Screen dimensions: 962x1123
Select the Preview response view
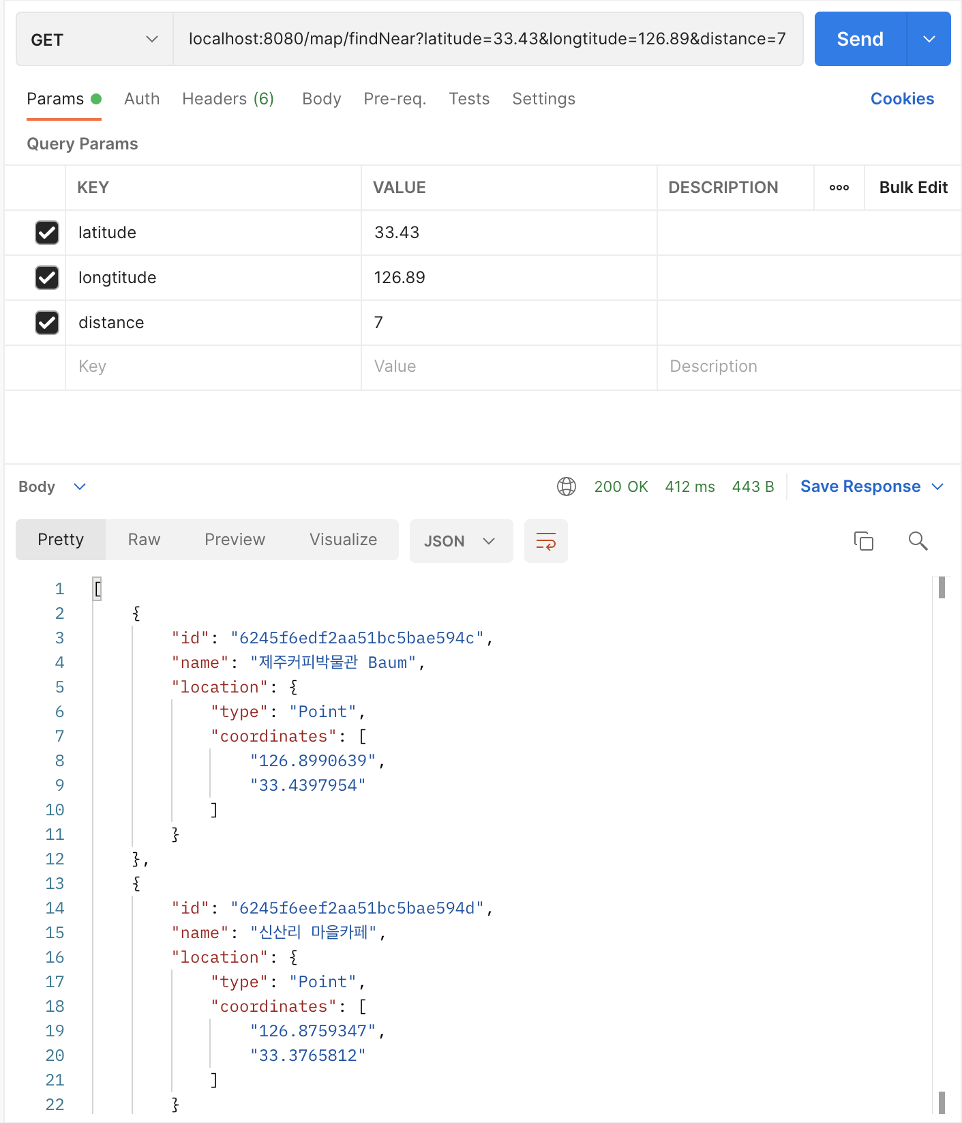click(x=235, y=540)
